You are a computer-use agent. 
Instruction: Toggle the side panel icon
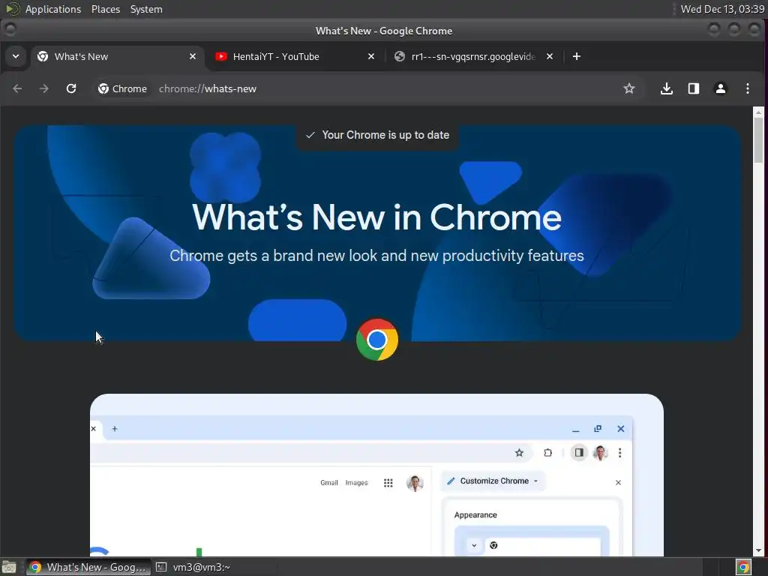coord(694,88)
